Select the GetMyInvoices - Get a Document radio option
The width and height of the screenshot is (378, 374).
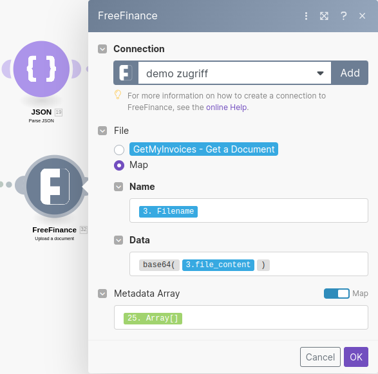click(119, 149)
